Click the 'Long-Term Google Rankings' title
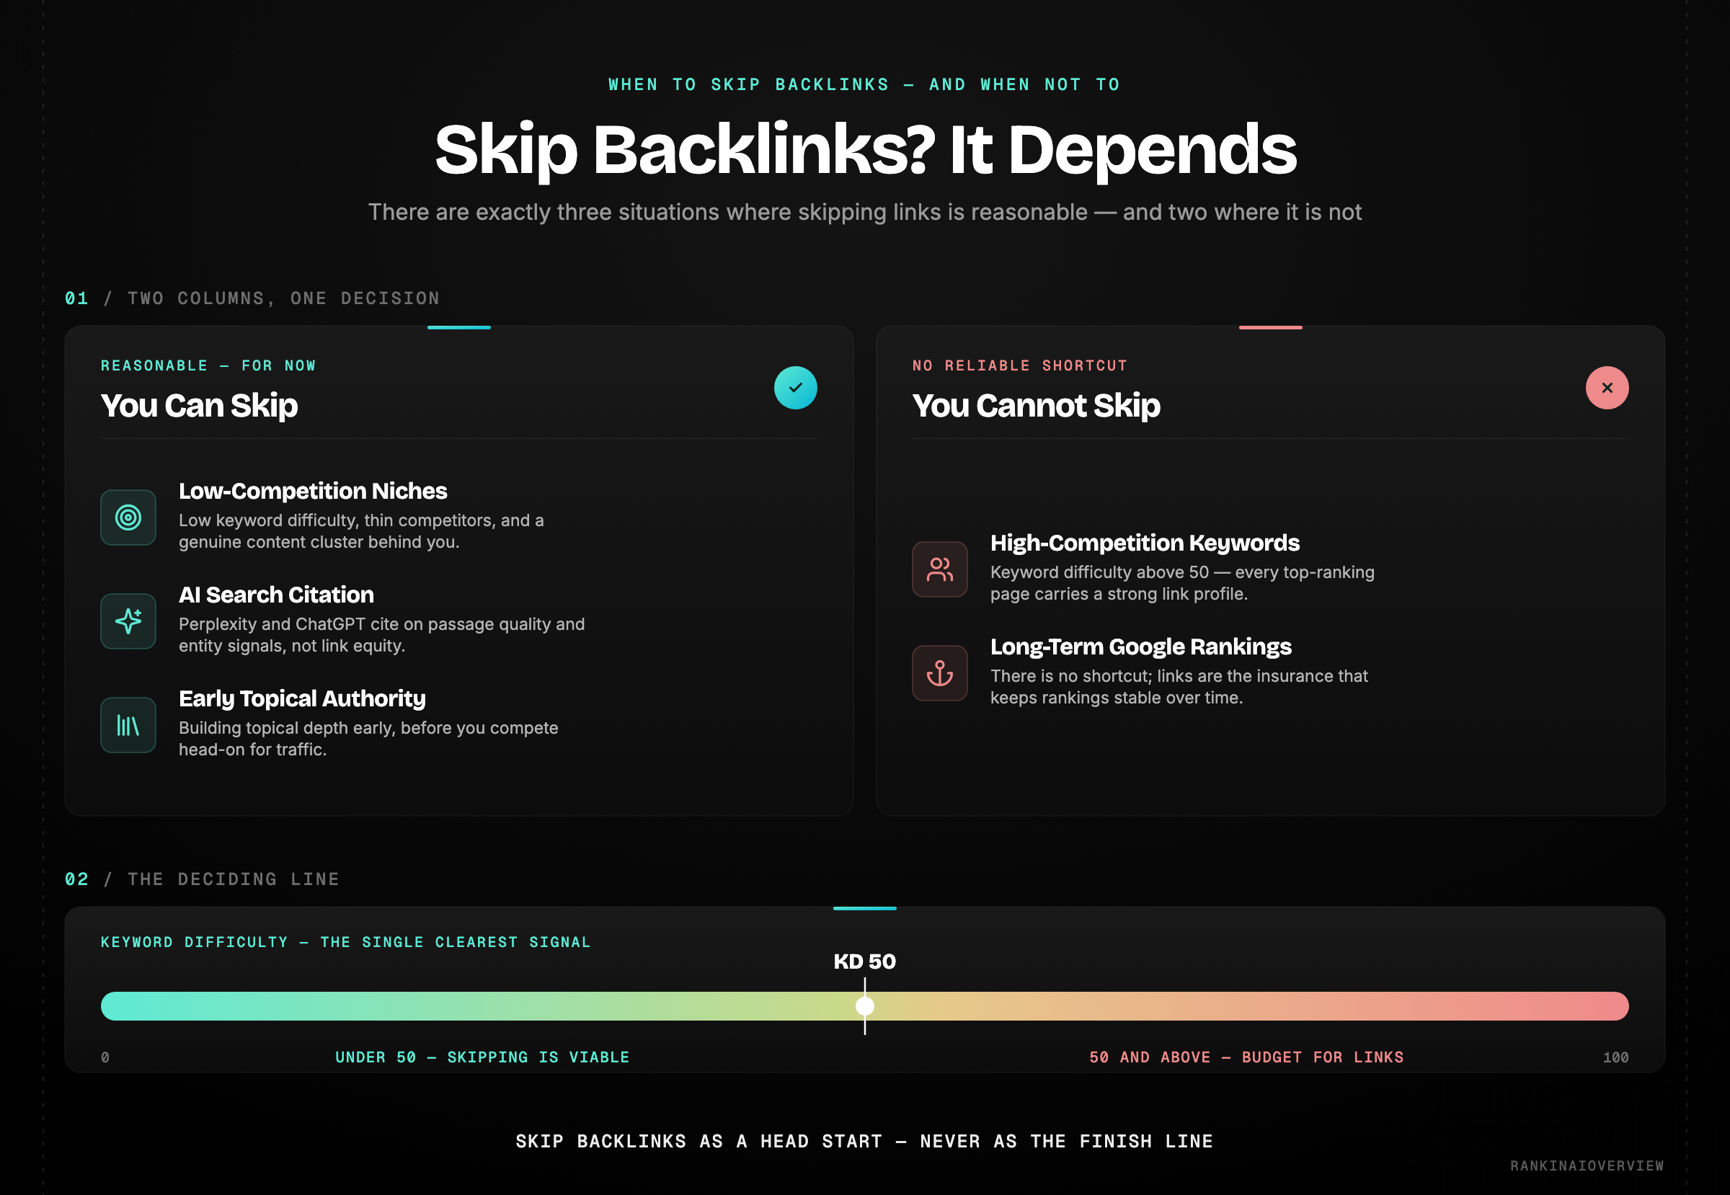The height and width of the screenshot is (1195, 1730). [x=1141, y=647]
